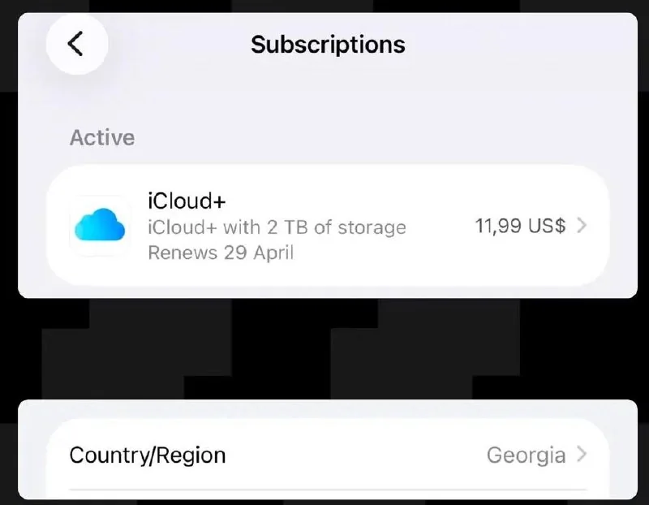Screen dimensions: 649x505
Task: Tap the back arrow to leave Subscriptions
Action: pos(77,45)
